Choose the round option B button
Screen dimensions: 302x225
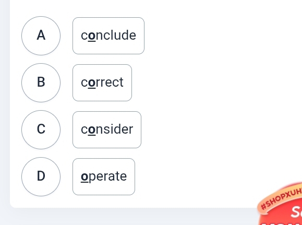[41, 82]
